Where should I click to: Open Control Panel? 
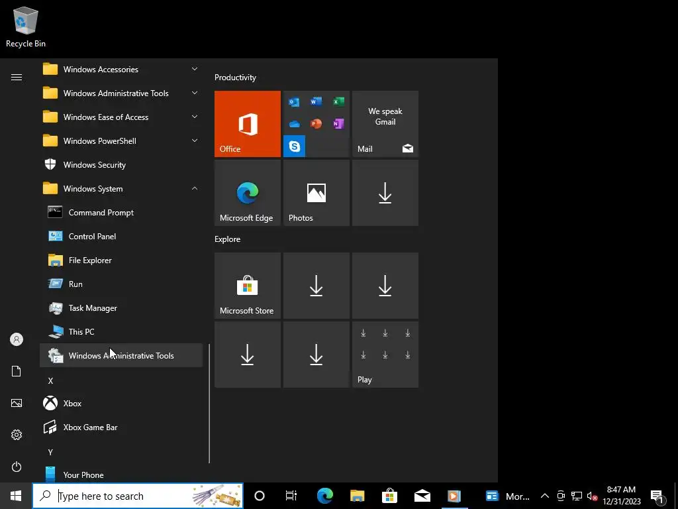click(121, 237)
